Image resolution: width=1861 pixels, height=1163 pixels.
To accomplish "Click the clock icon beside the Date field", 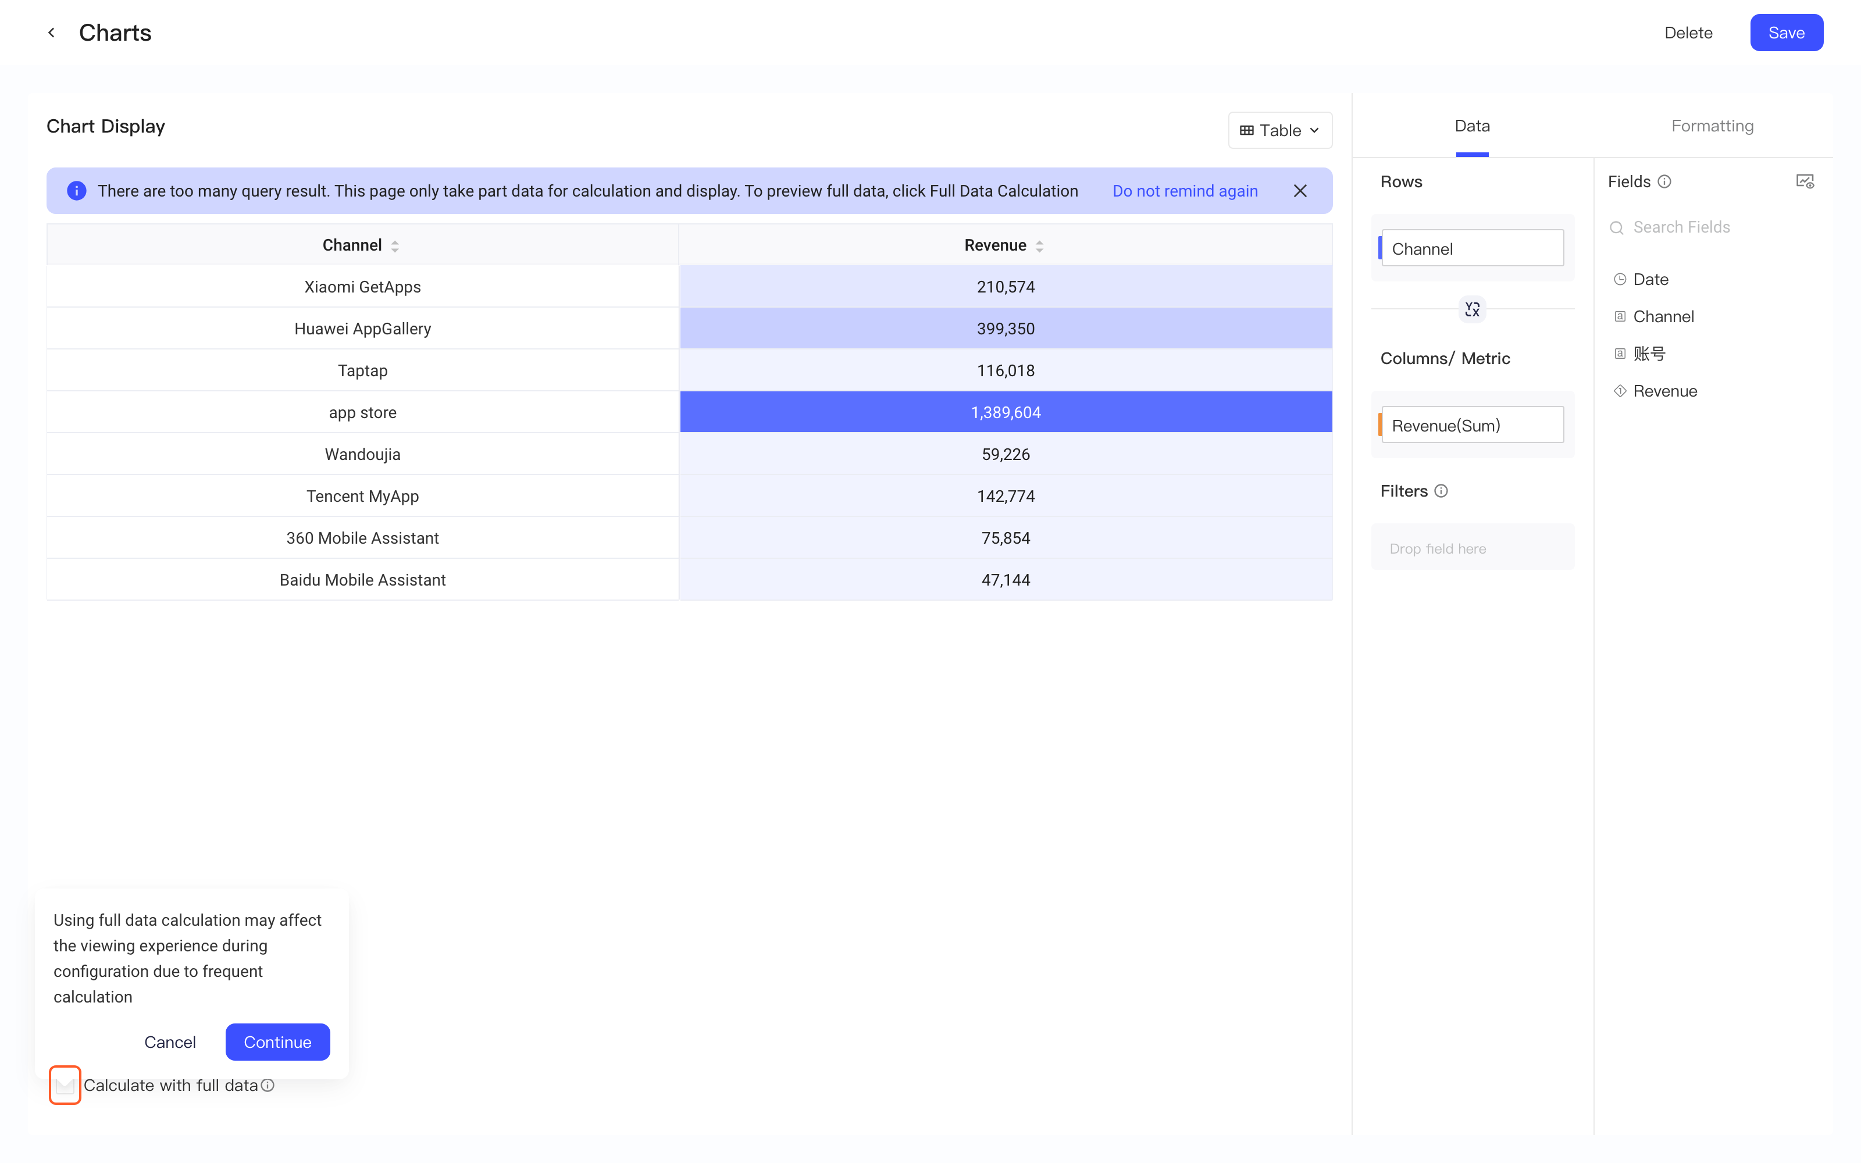I will coord(1620,279).
